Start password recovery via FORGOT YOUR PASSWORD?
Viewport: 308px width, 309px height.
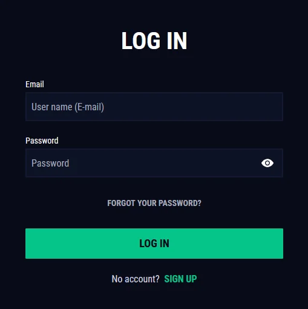pyautogui.click(x=154, y=203)
